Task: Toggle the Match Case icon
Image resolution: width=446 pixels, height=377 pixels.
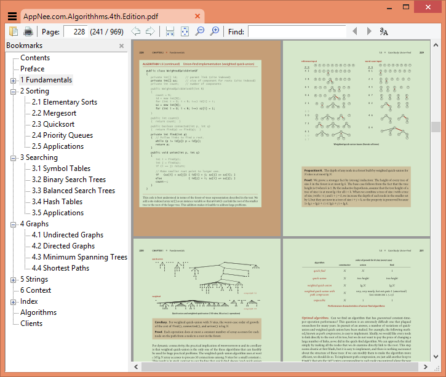Action: click(384, 31)
